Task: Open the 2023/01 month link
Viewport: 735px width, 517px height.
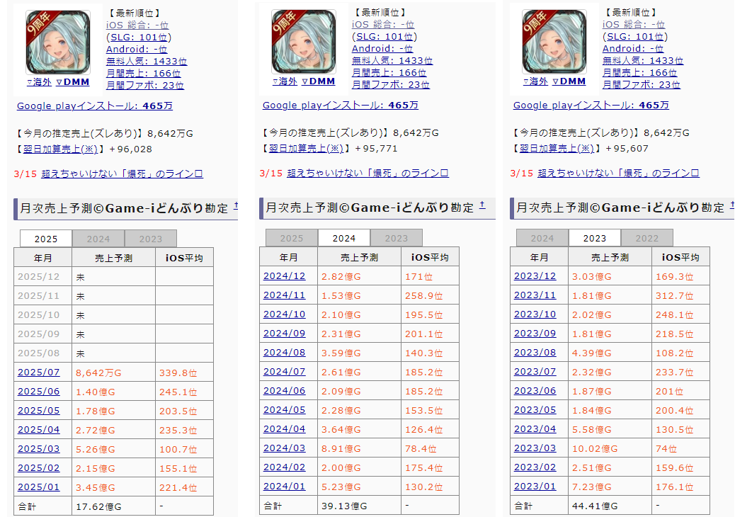Action: pyautogui.click(x=535, y=487)
